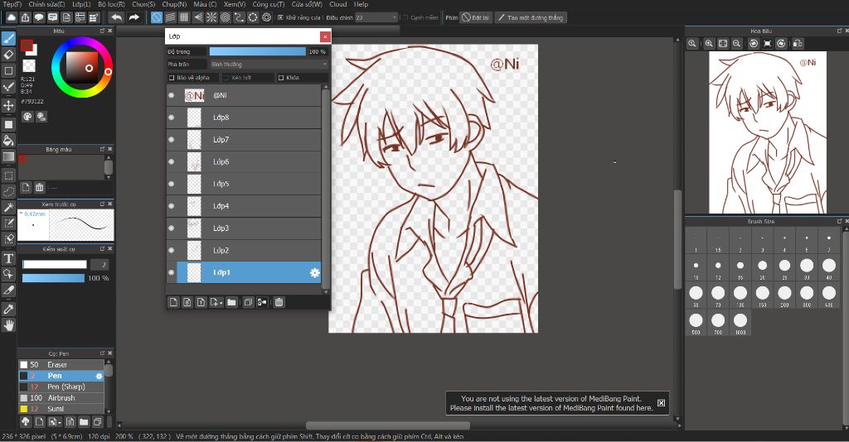Viewport: 849px width, 442px height.
Task: Select the Lớp7 layer row
Action: click(244, 139)
